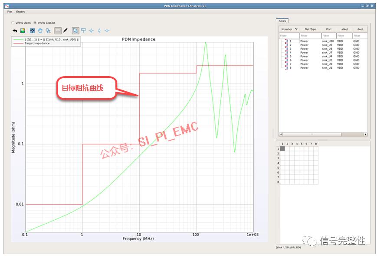Select the sink_U1 port cell
This screenshot has height=257, width=377.
pyautogui.click(x=327, y=68)
